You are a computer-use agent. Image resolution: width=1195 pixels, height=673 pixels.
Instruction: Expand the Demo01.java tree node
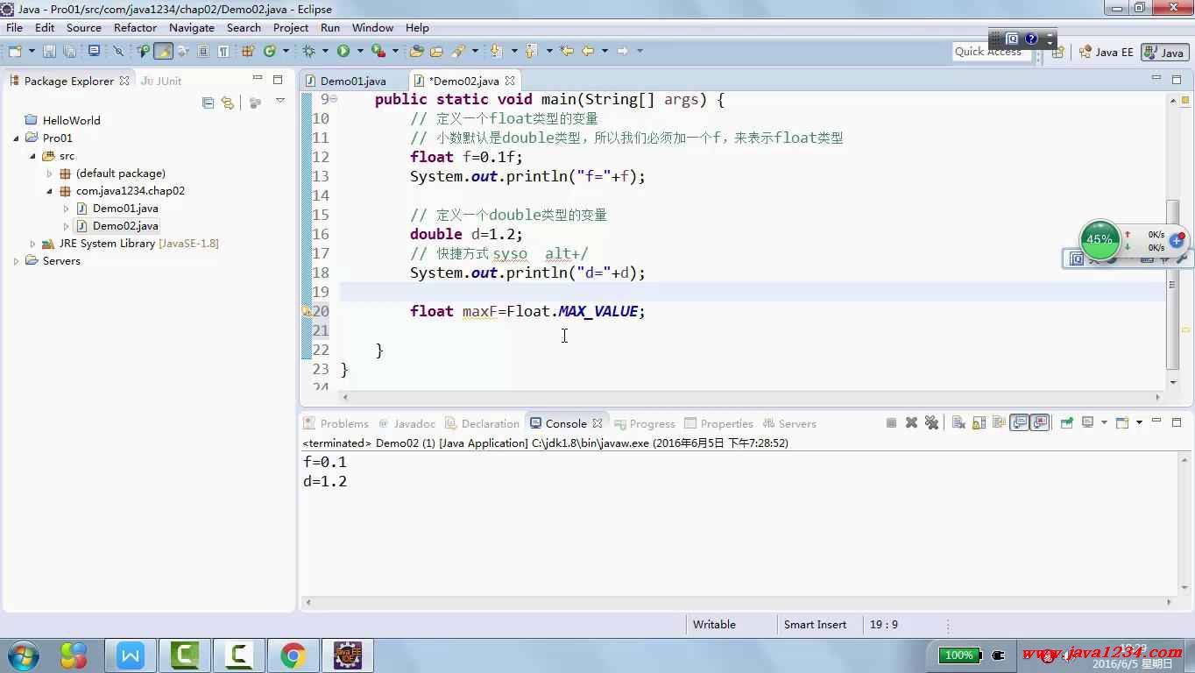click(66, 208)
